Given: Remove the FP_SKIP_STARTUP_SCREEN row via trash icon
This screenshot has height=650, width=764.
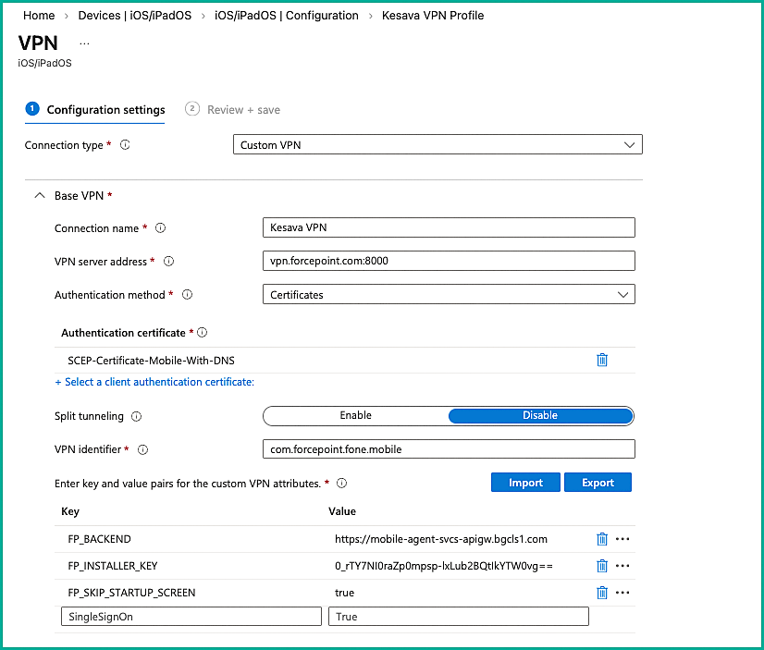Looking at the screenshot, I should coord(602,593).
